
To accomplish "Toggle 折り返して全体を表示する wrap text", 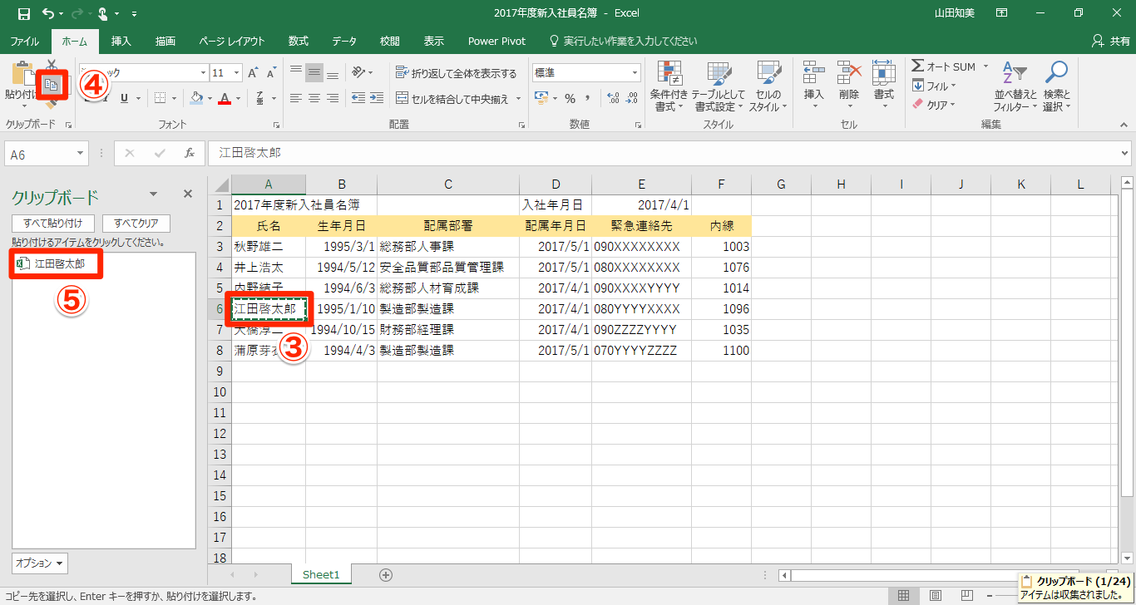I will [457, 73].
